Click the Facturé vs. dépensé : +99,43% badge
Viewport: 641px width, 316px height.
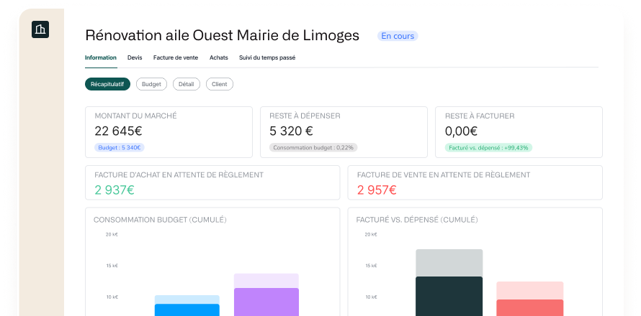(x=488, y=148)
